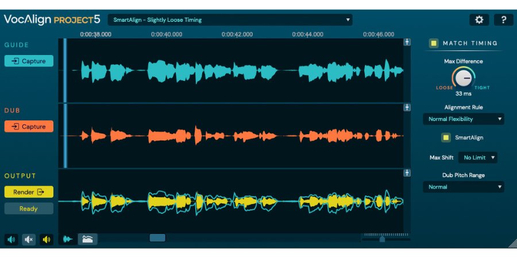The image size is (517, 258).
Task: Click the Max Shift label
Action: coord(442,158)
